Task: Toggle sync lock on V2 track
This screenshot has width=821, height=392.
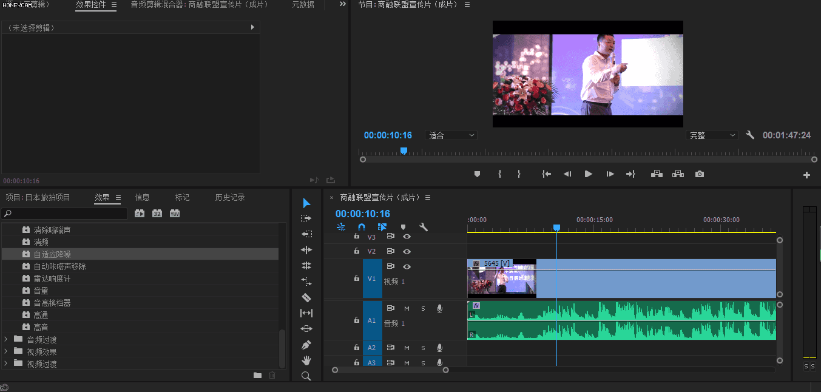Action: coord(391,251)
